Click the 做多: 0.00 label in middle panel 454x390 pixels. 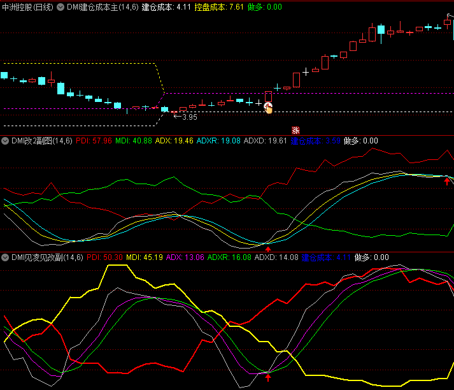coord(361,141)
